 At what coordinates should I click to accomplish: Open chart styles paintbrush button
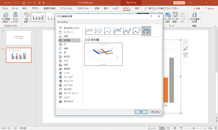tap(185, 48)
